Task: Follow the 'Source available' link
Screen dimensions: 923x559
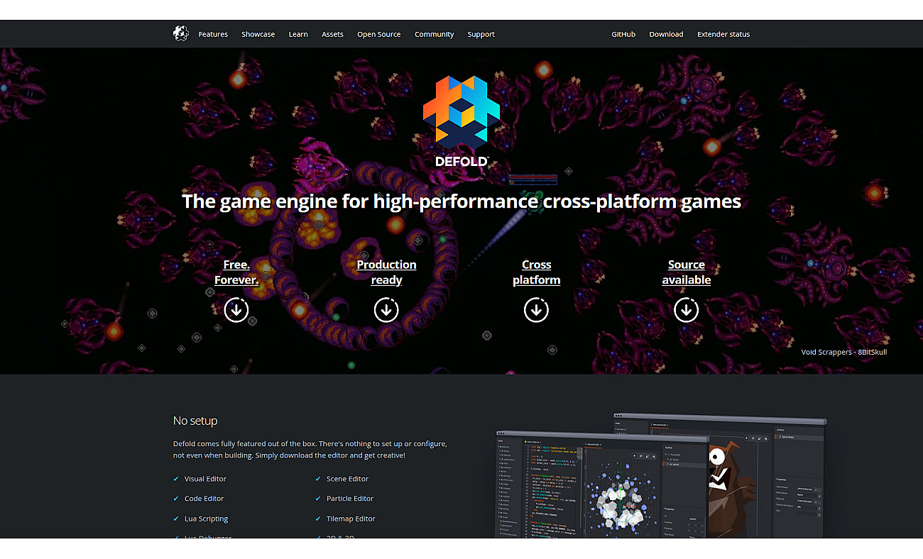Action: click(687, 272)
